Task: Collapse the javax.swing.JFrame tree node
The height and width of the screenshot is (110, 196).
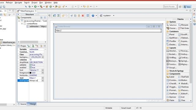Action: tap(19, 21)
